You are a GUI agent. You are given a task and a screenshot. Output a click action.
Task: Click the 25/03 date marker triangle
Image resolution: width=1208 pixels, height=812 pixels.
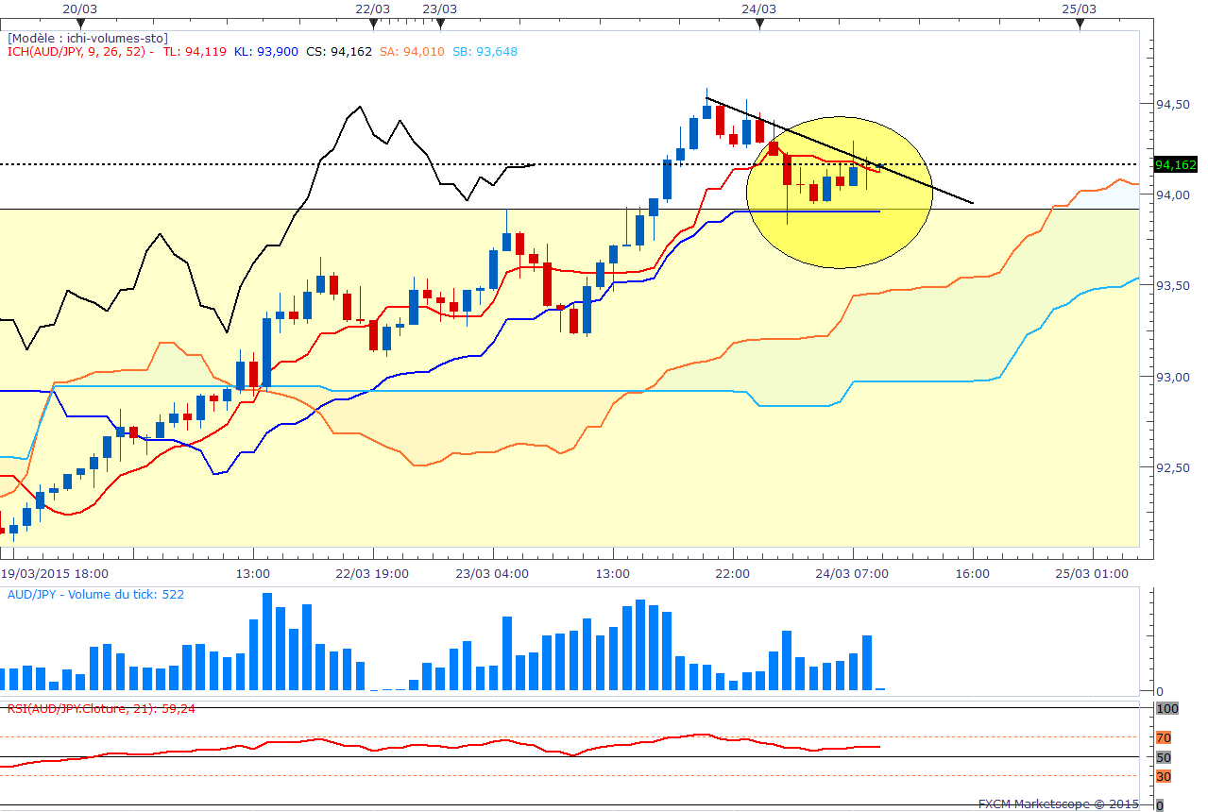pyautogui.click(x=1079, y=23)
